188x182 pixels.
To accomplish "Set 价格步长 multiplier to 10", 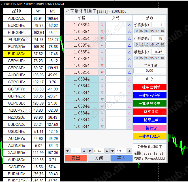I will (x=162, y=31).
